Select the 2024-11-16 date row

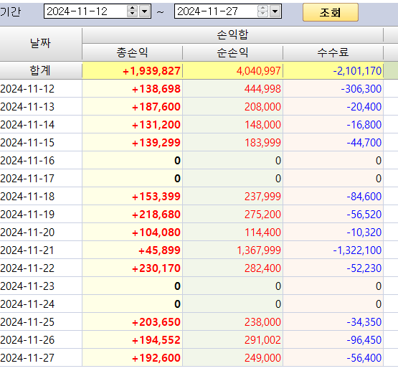pos(41,161)
